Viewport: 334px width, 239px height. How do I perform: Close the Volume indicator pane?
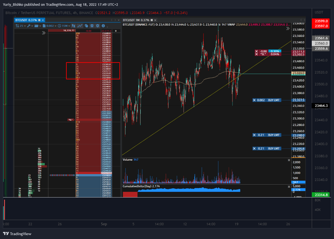point(289,160)
